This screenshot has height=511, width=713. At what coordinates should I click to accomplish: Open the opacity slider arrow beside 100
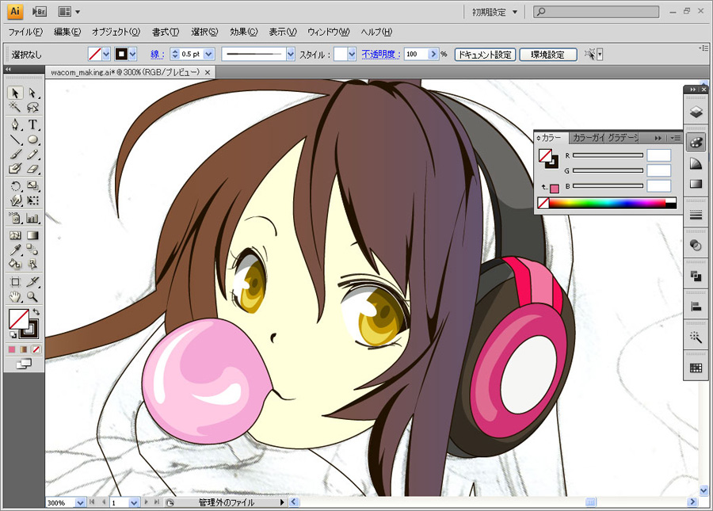point(433,54)
